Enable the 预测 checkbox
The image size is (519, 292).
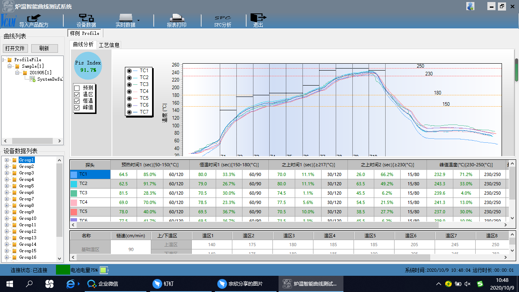[77, 88]
